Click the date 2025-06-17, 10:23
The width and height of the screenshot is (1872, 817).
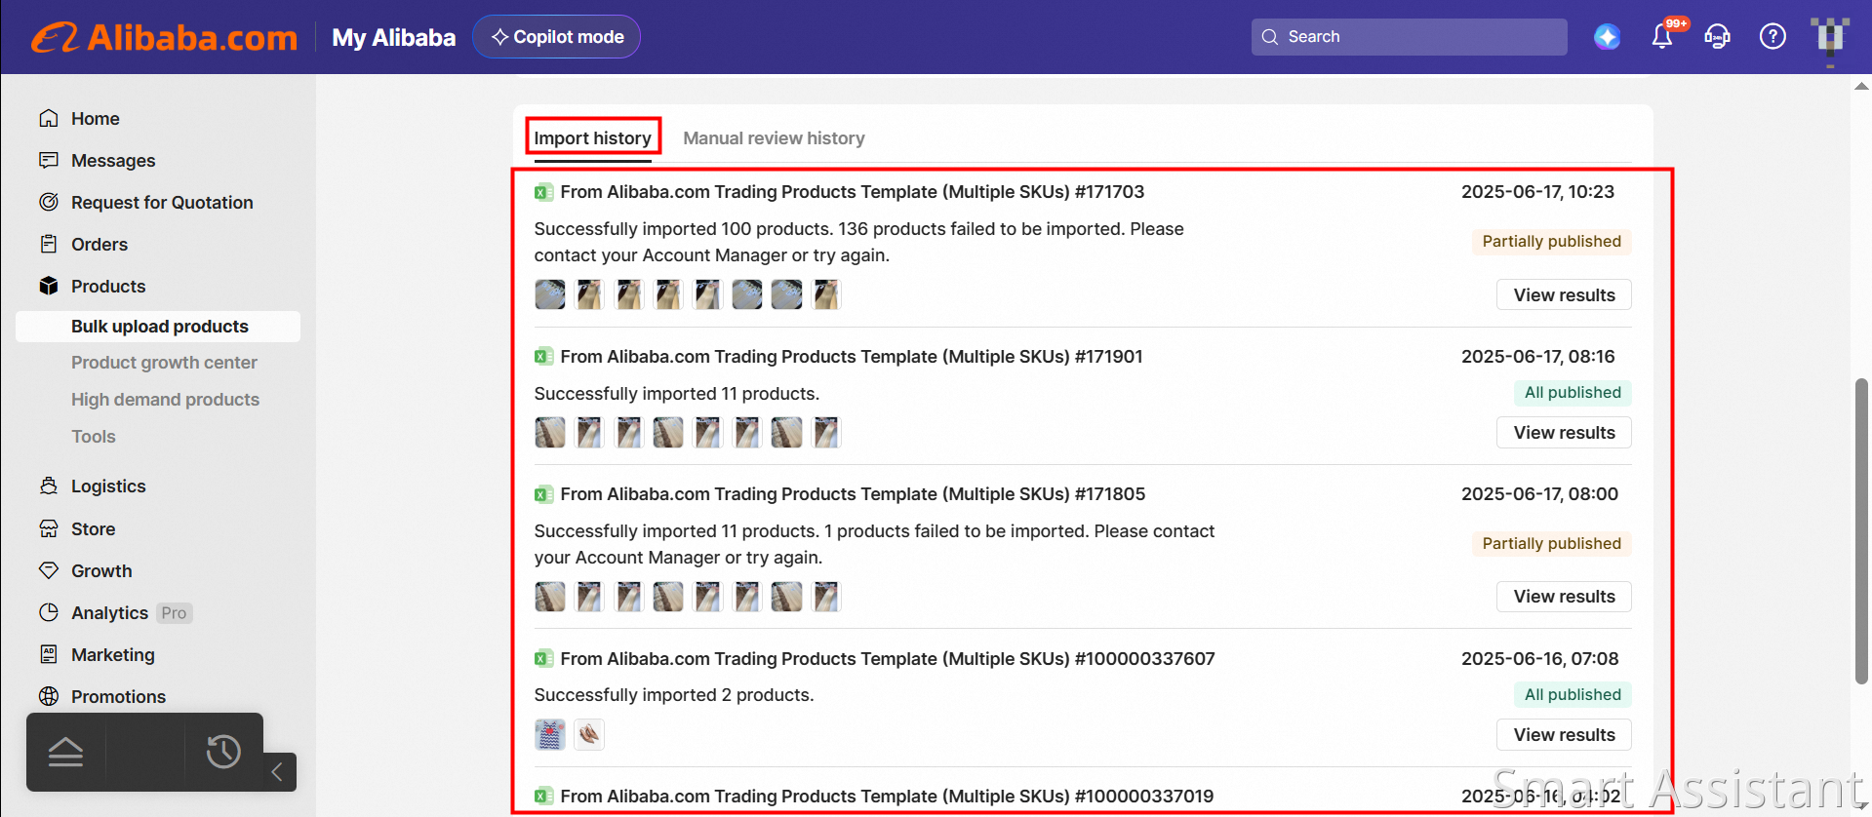tap(1537, 192)
